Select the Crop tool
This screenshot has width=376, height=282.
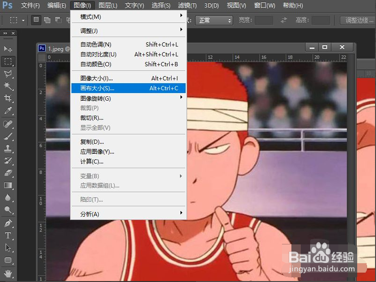coord(8,98)
